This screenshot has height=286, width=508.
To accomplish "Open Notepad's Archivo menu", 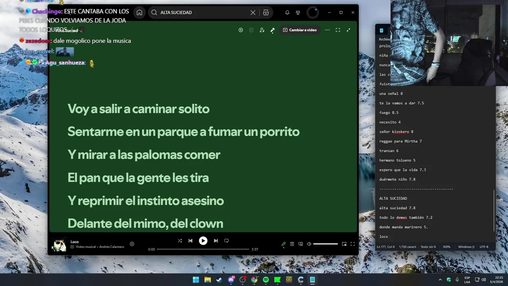I will point(385,39).
